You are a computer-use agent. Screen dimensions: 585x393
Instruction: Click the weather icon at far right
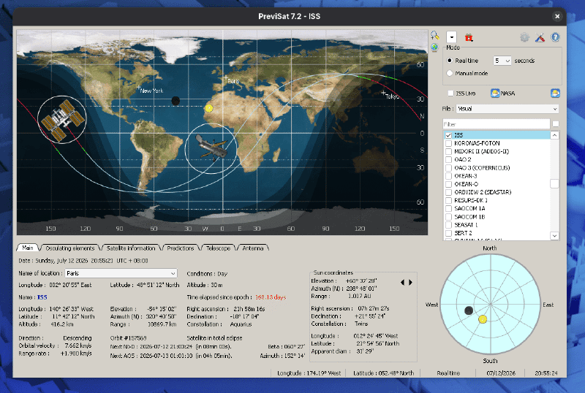(x=555, y=94)
